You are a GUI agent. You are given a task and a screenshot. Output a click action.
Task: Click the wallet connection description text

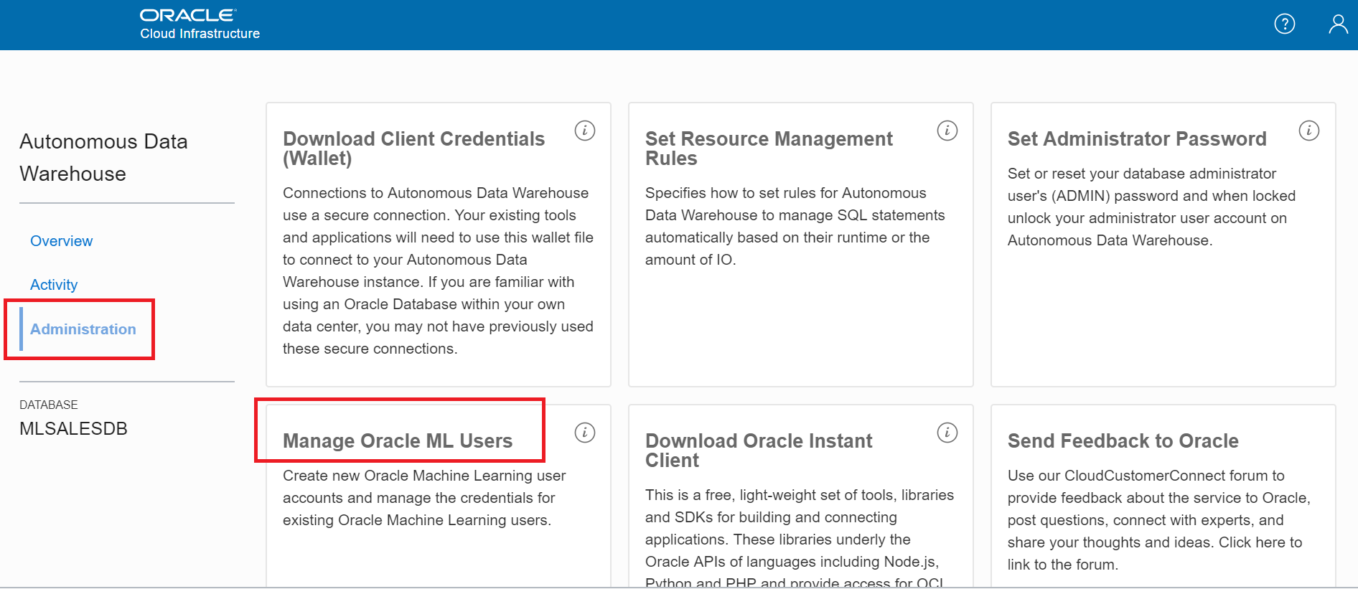pos(438,271)
